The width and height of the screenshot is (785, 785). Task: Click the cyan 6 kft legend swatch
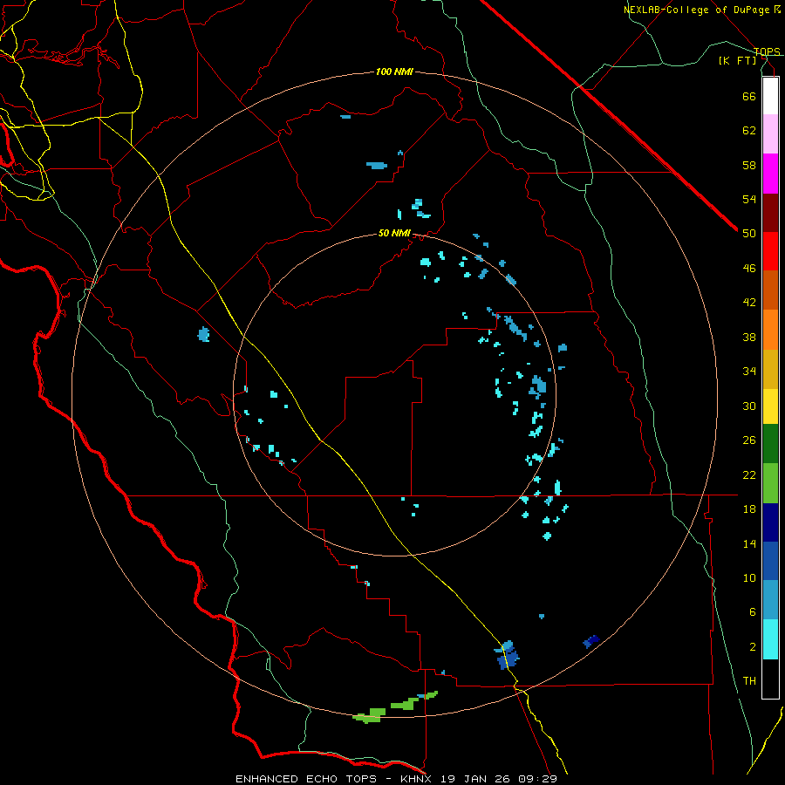click(x=770, y=639)
